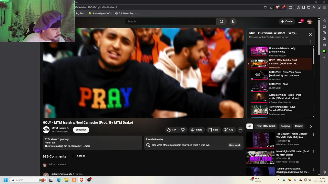Viewport: 328px width, 184px height.
Task: Open options for Tee Grizzley video
Action: tap(313, 134)
